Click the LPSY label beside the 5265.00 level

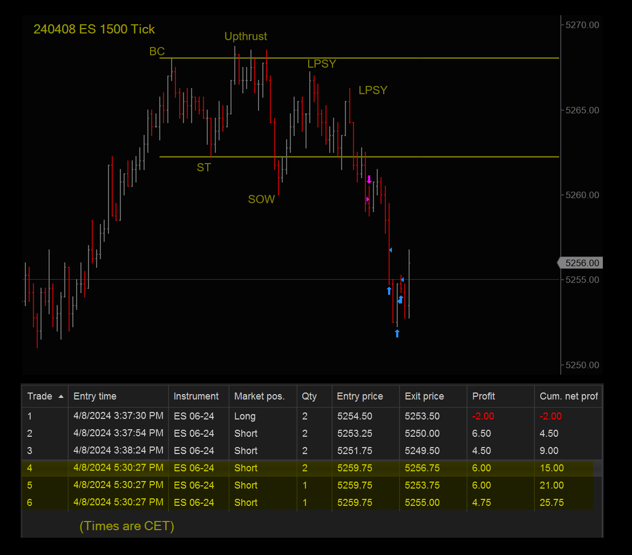(x=373, y=90)
